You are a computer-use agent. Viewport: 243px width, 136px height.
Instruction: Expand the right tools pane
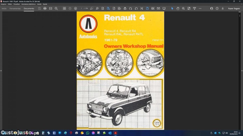coord(242,70)
